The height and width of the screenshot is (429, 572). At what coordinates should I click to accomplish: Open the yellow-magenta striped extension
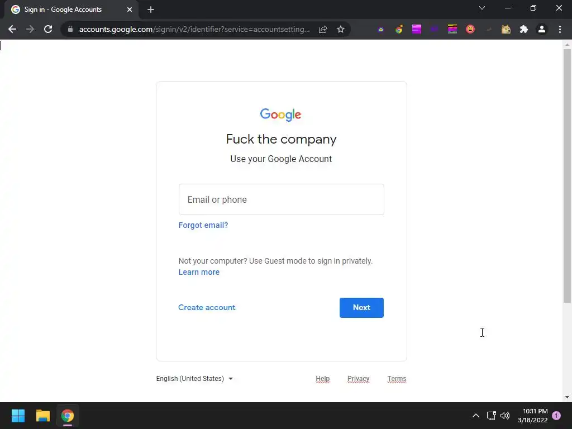[452, 29]
